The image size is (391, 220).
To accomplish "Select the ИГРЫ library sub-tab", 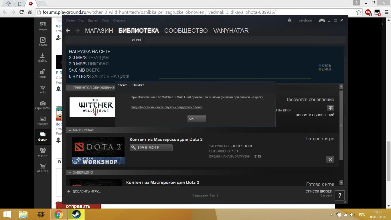I will click(136, 40).
